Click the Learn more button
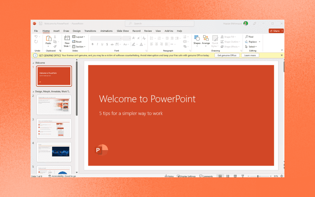The width and height of the screenshot is (315, 197). point(250,55)
